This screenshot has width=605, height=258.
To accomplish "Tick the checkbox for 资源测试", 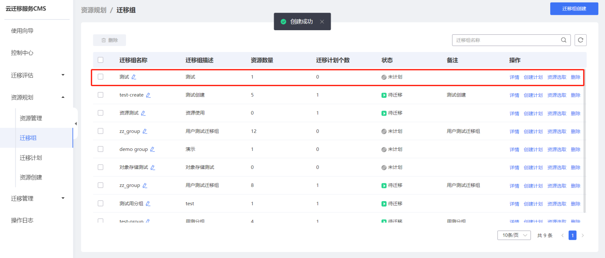I will click(x=101, y=113).
